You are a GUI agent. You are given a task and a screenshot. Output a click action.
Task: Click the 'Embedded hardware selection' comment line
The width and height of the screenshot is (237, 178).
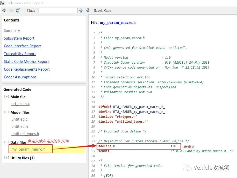(x=152, y=82)
